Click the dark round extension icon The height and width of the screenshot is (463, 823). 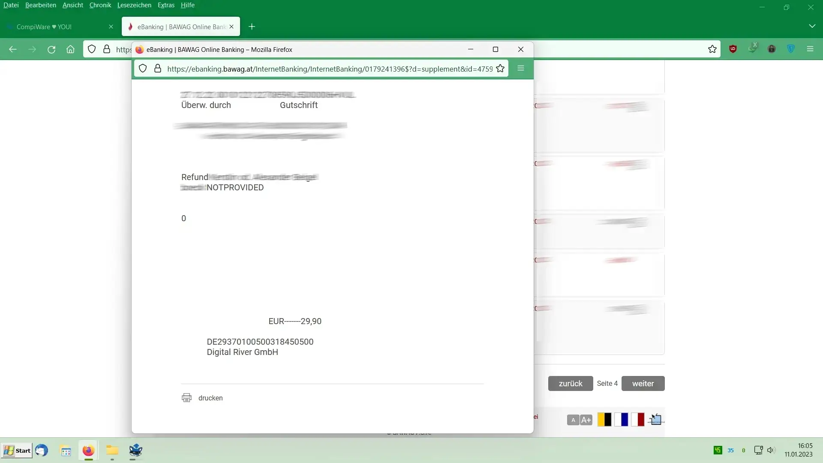(x=772, y=49)
